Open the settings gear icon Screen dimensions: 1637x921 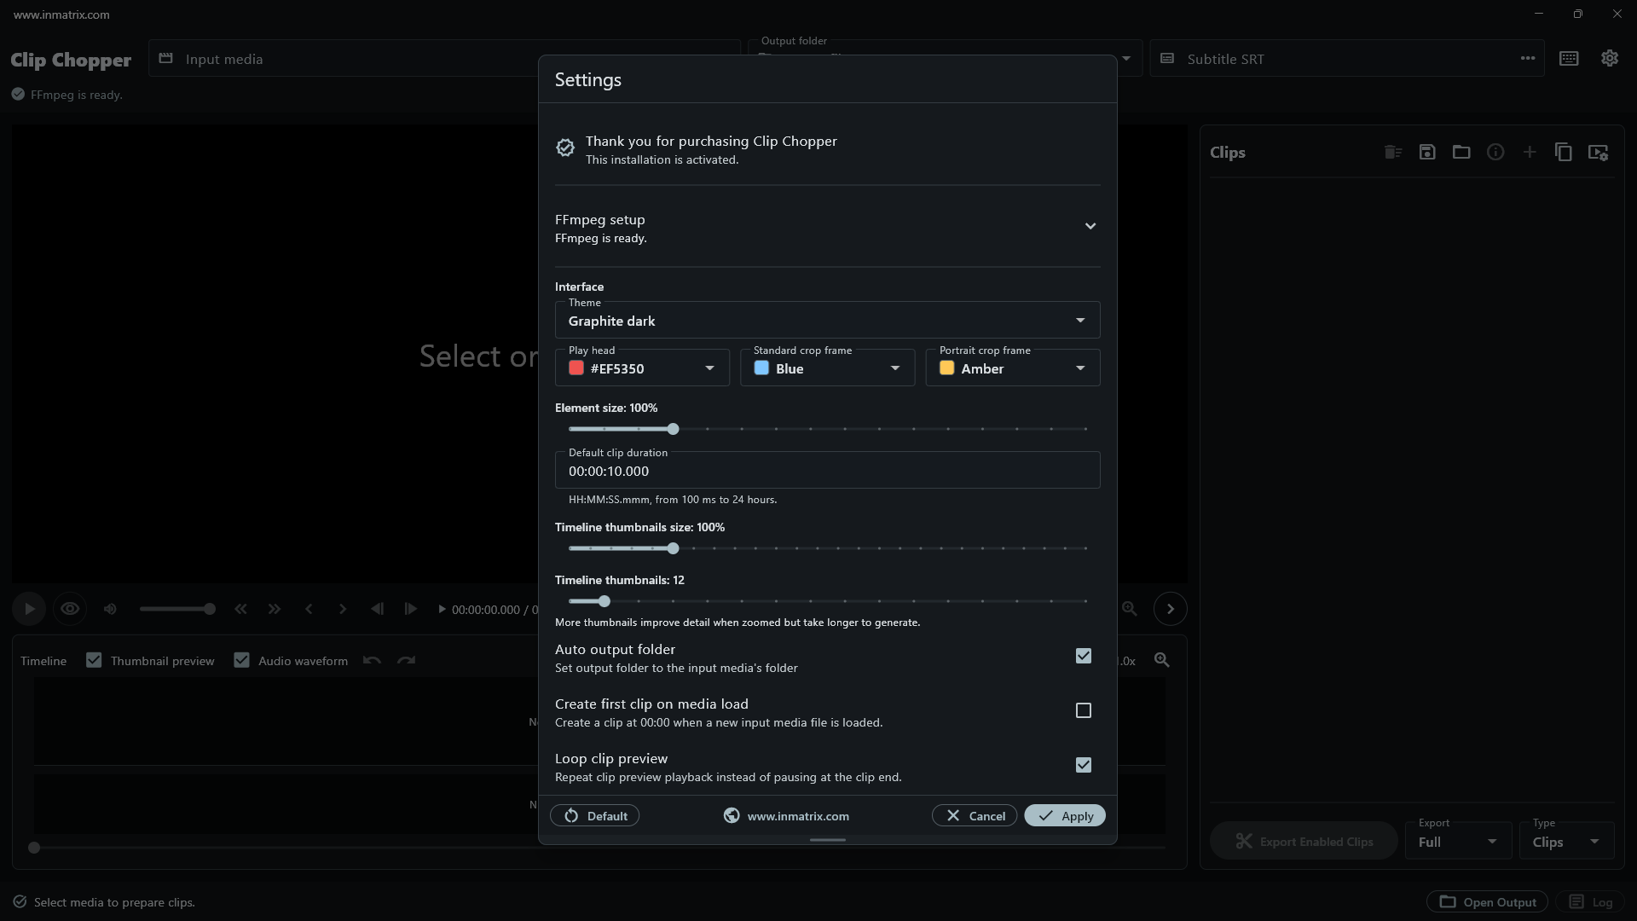pos(1610,58)
